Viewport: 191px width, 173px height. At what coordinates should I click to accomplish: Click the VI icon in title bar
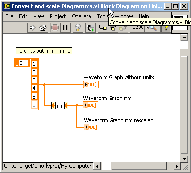click(7, 6)
